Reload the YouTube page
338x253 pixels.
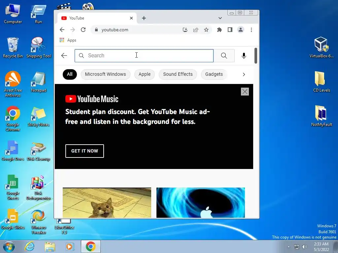click(83, 30)
